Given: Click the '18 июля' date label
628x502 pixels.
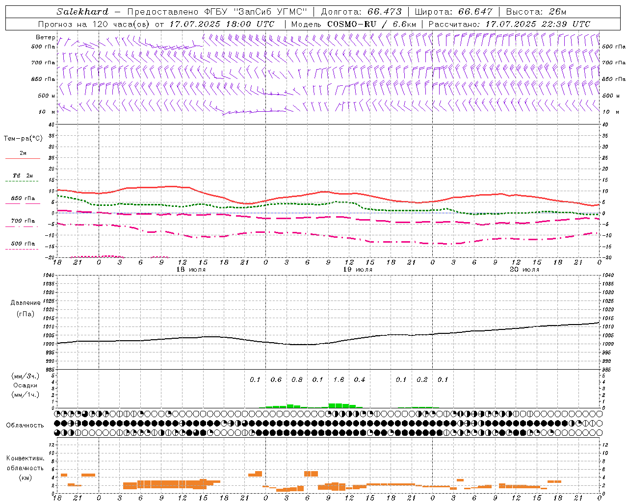Looking at the screenshot, I should point(191,270).
